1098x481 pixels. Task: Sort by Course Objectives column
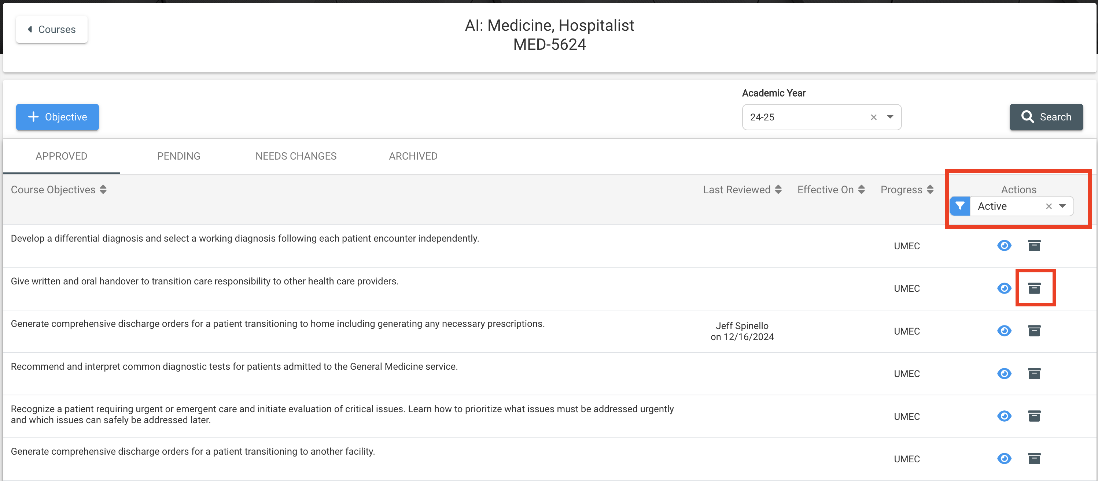[59, 190]
